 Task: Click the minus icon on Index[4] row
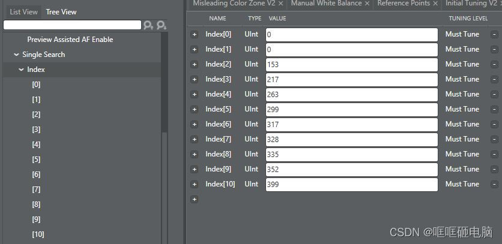click(494, 95)
